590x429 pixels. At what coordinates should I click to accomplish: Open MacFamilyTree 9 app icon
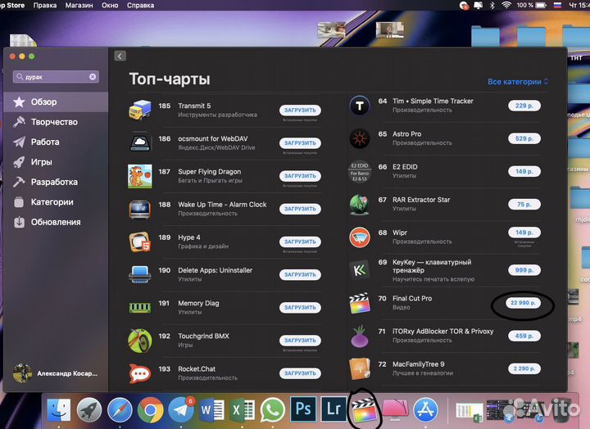[x=360, y=369]
